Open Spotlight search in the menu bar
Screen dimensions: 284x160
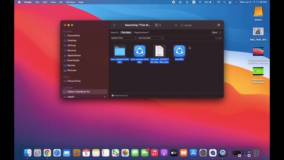225,2
